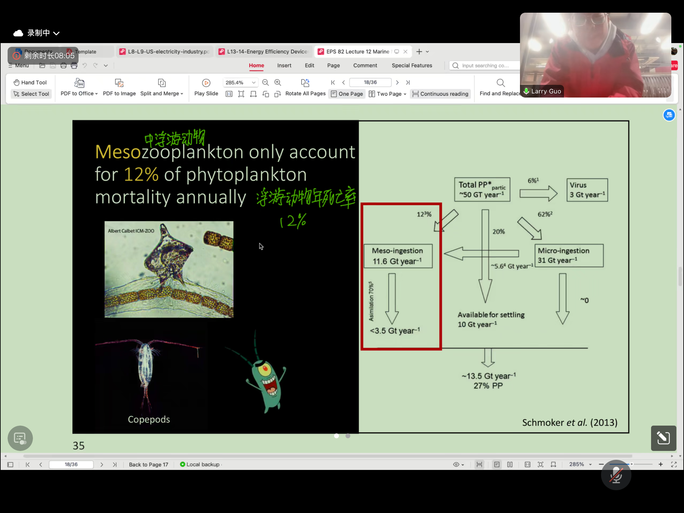Viewport: 684px width, 513px height.
Task: Click fit page icon in toolbar
Action: pyautogui.click(x=241, y=94)
